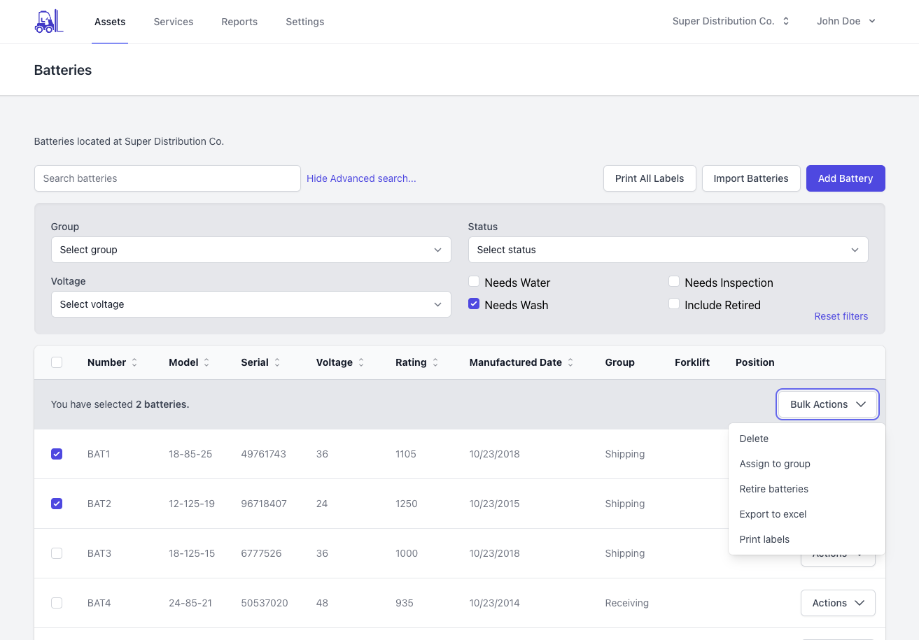Screen dimensions: 919x640
Task: Sort by Model column arrows
Action: coord(206,362)
